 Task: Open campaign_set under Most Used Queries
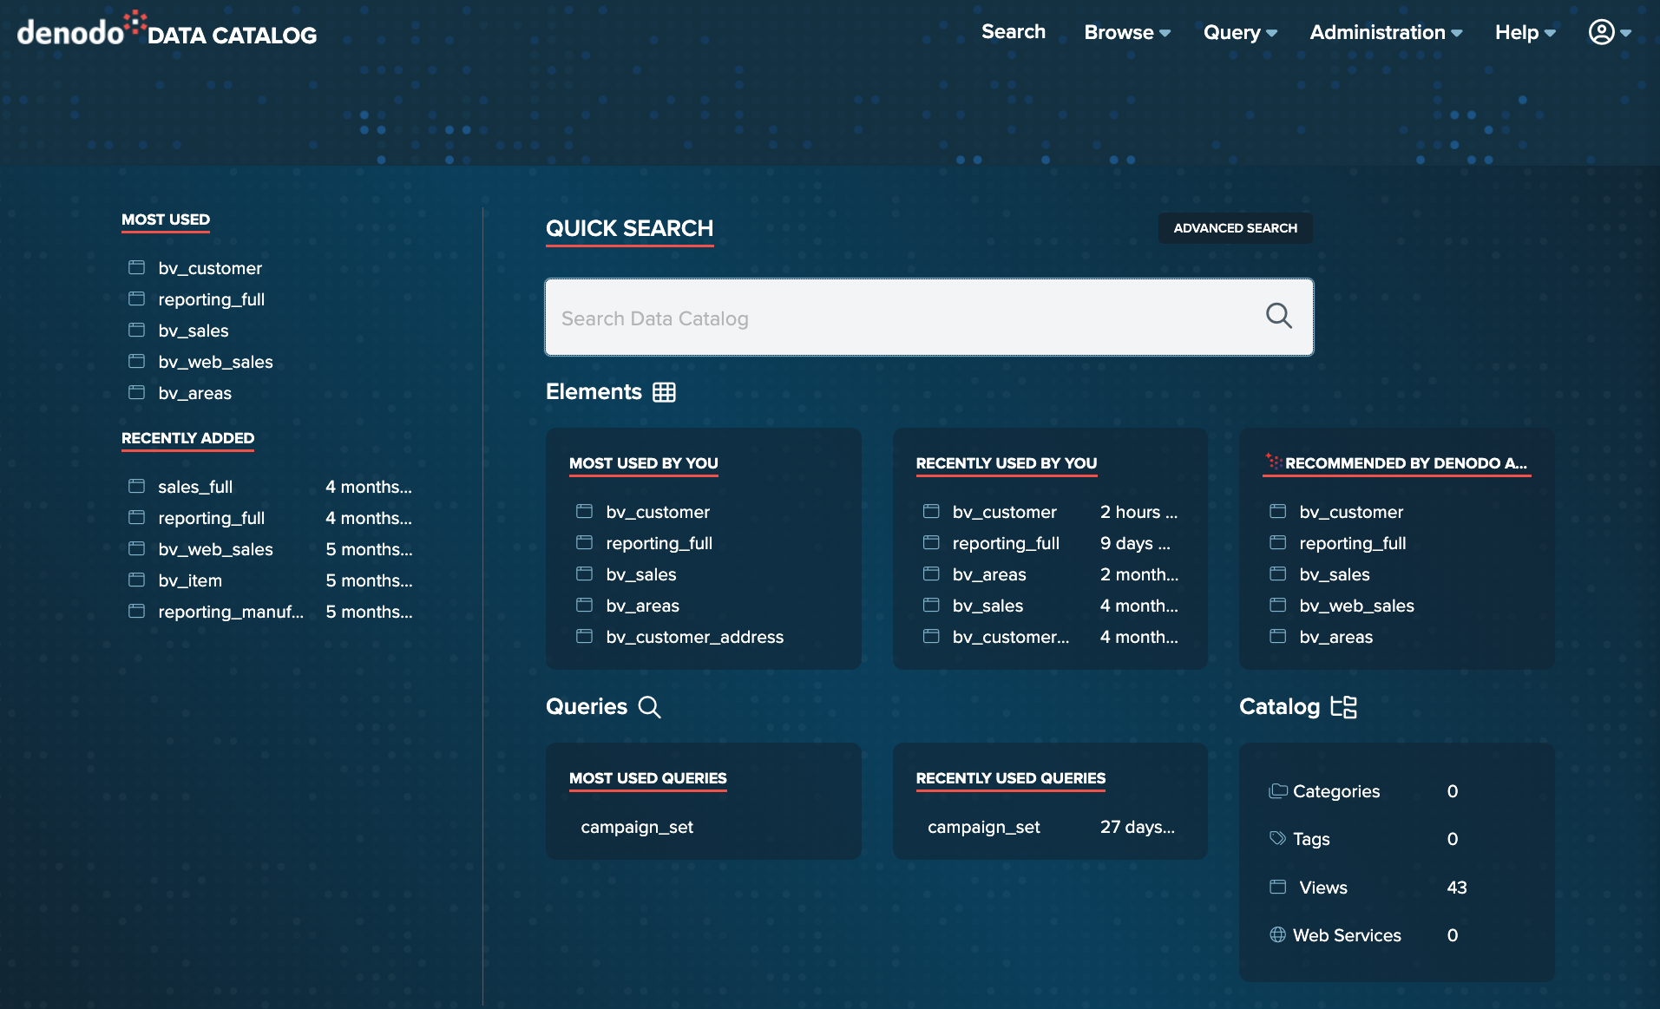636,827
